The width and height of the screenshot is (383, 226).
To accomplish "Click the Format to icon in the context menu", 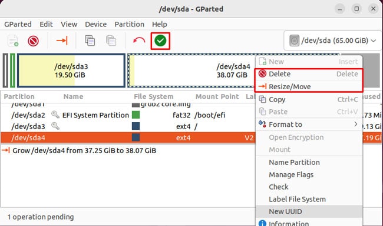I will [x=262, y=124].
